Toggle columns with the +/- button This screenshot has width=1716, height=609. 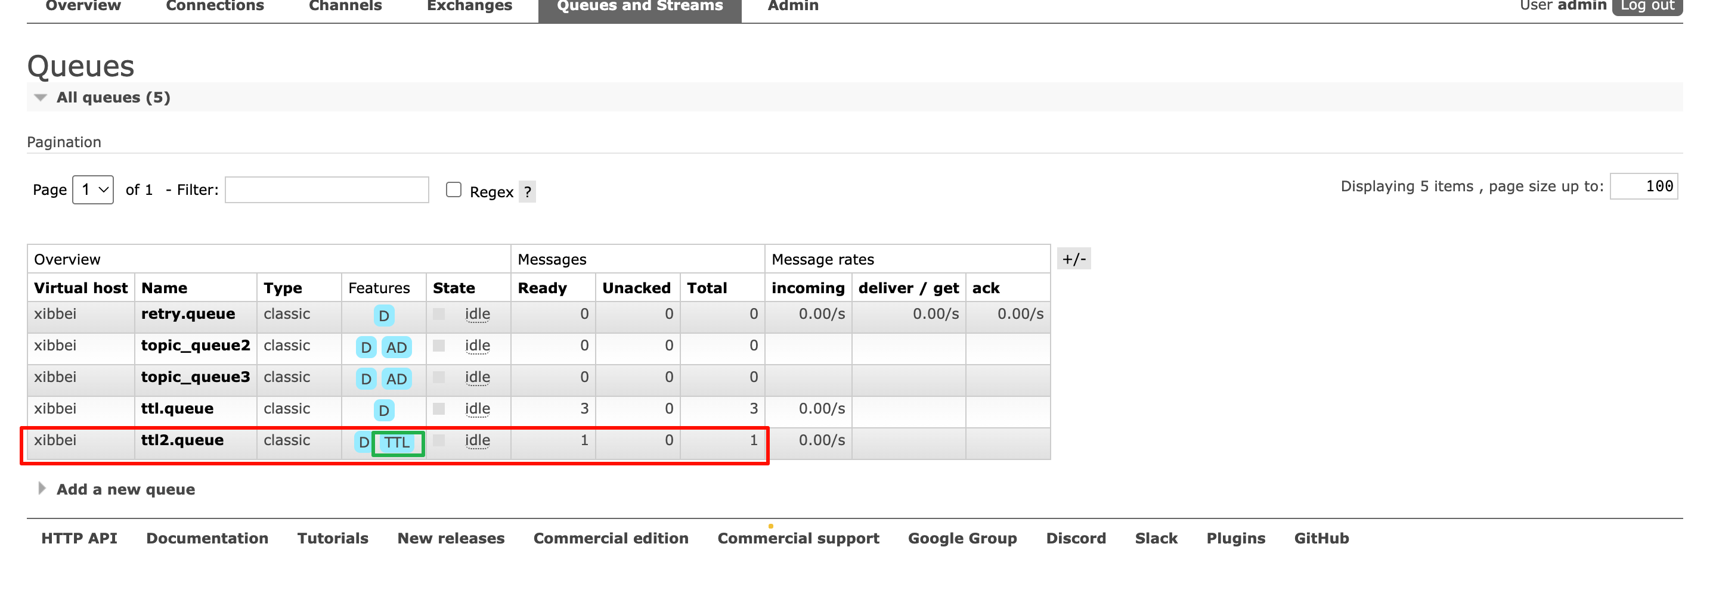point(1074,259)
